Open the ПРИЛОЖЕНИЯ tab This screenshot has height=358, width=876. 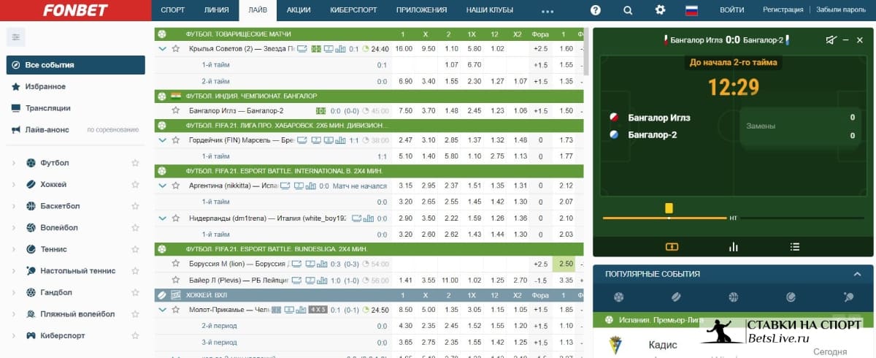pyautogui.click(x=421, y=10)
